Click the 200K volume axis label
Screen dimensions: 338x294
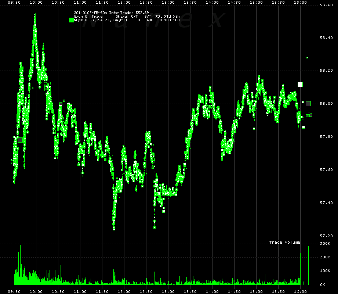(x=325, y=257)
